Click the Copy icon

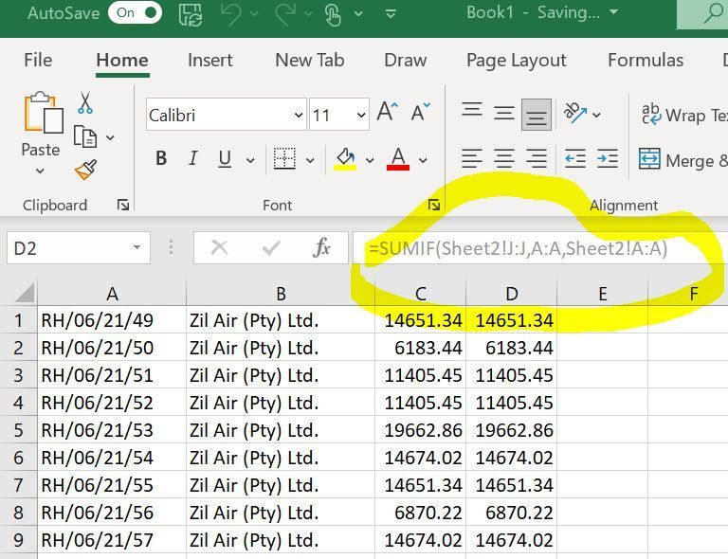click(x=85, y=136)
